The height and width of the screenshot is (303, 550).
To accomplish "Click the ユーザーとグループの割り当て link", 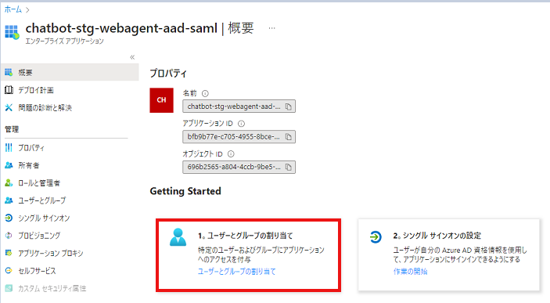I will (x=237, y=272).
